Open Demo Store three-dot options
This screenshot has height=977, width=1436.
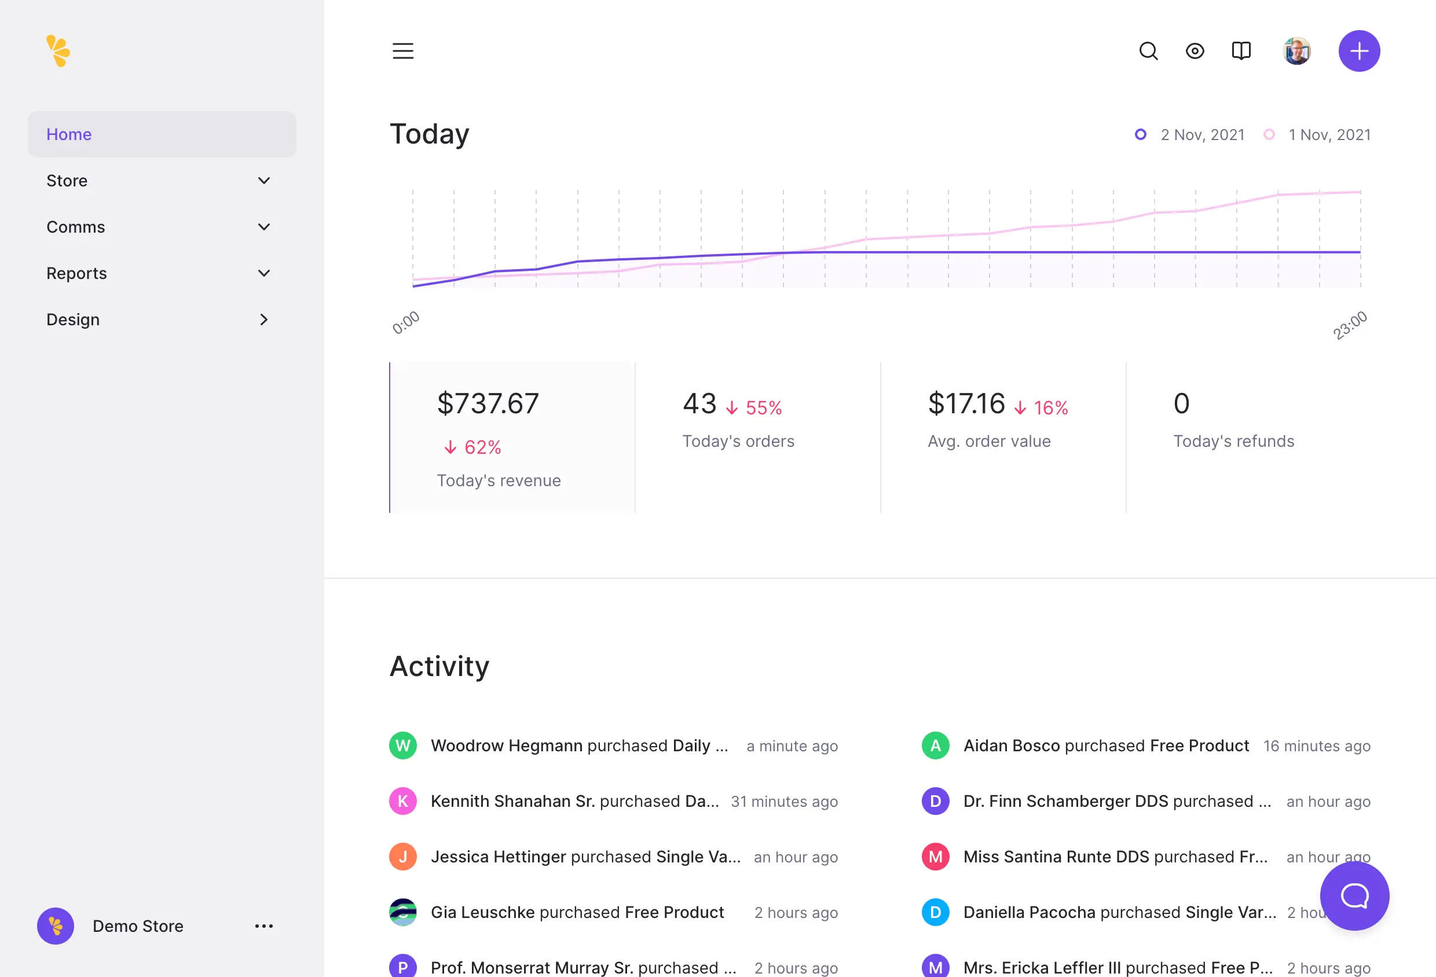tap(264, 925)
